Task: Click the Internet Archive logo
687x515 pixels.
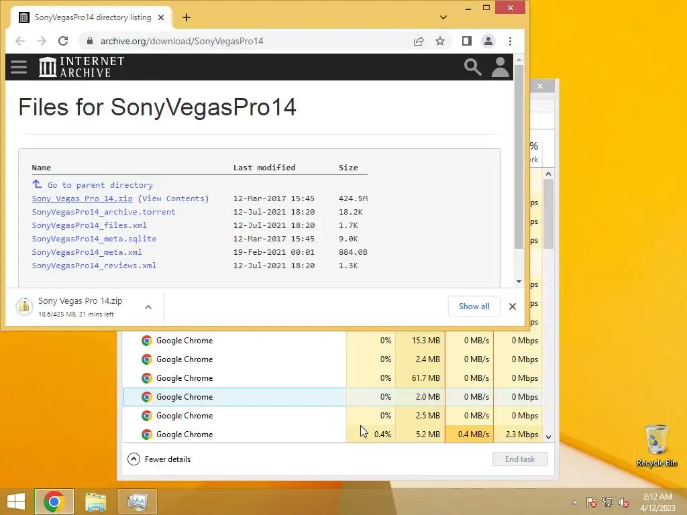Action: click(x=81, y=67)
